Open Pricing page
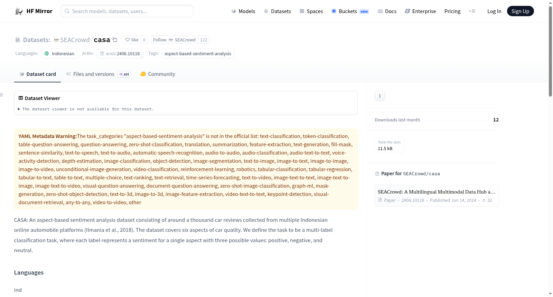Image resolution: width=553 pixels, height=297 pixels. point(452,11)
